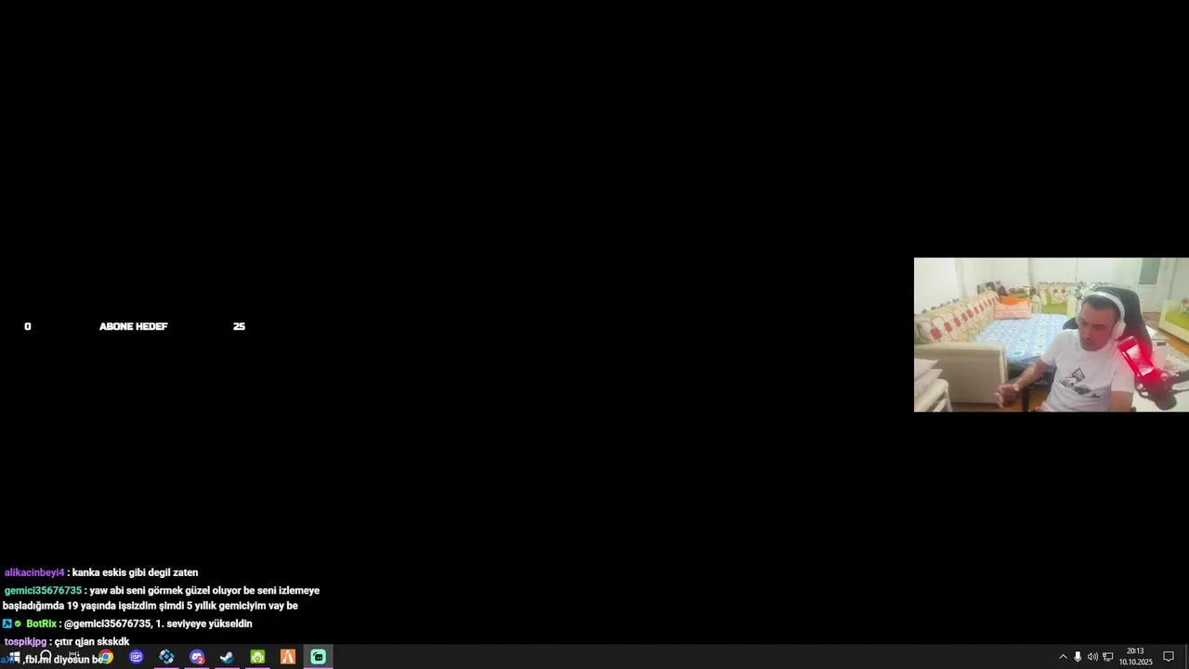Open Steam from the taskbar

227,657
